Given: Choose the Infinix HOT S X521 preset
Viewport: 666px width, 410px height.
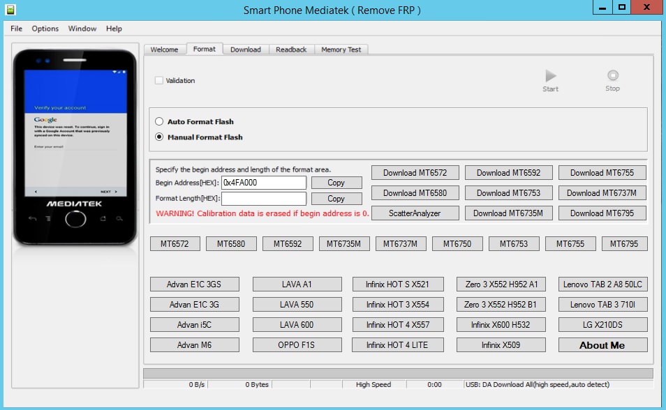Looking at the screenshot, I should click(x=398, y=284).
